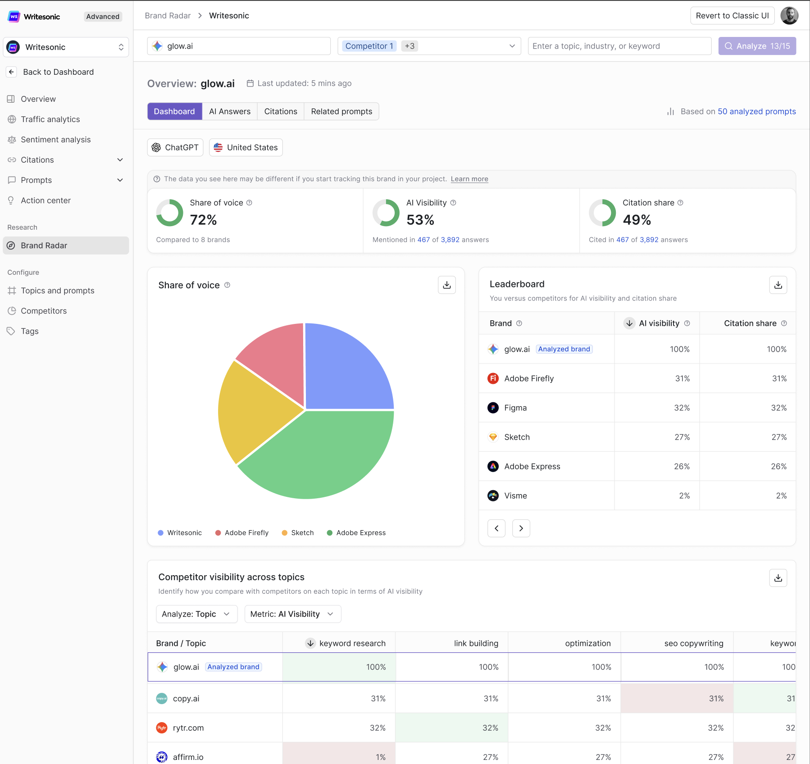Viewport: 810px width, 764px height.
Task: Go to previous leaderboard page
Action: pyautogui.click(x=496, y=528)
